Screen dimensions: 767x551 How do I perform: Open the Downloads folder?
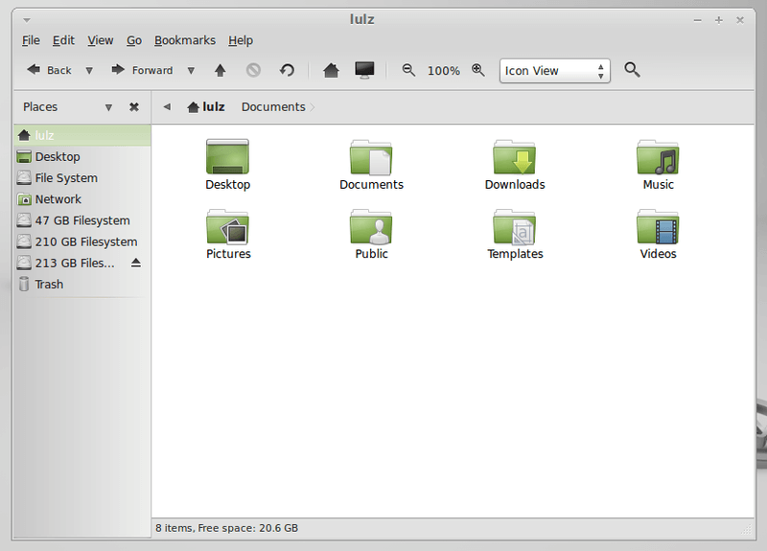pos(515,165)
